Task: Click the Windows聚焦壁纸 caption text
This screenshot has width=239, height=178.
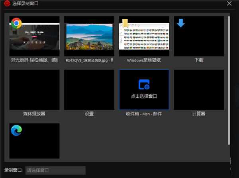Action: tap(144, 60)
